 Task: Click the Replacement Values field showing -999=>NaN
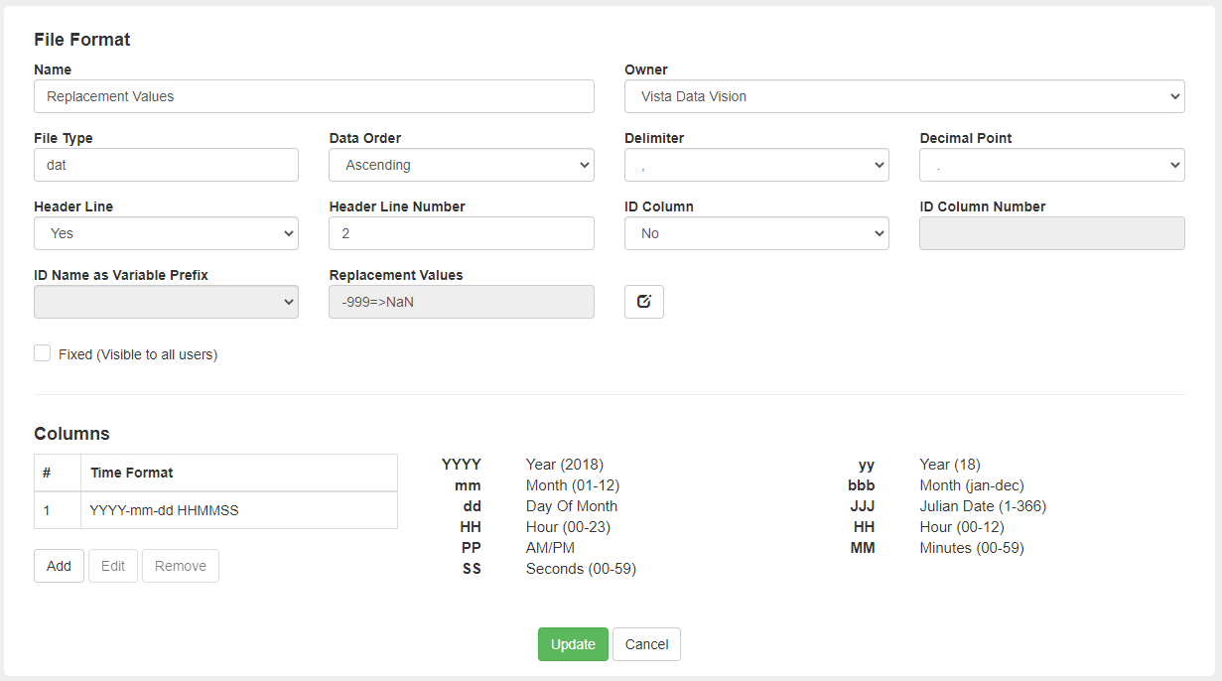pyautogui.click(x=462, y=302)
